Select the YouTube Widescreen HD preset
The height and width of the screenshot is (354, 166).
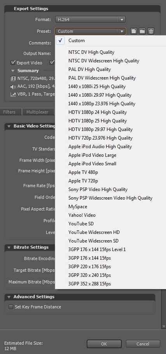coord(94,232)
